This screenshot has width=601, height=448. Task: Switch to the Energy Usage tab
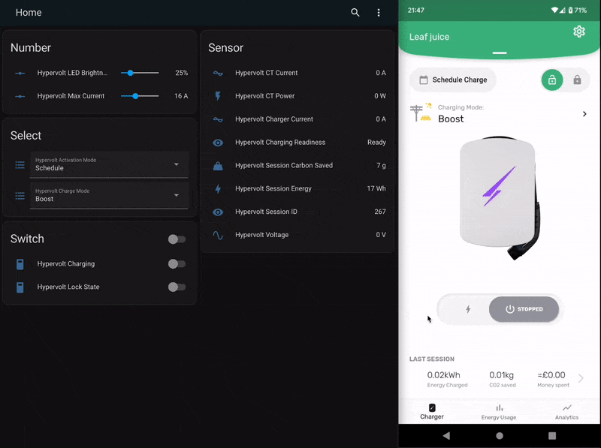pos(499,412)
